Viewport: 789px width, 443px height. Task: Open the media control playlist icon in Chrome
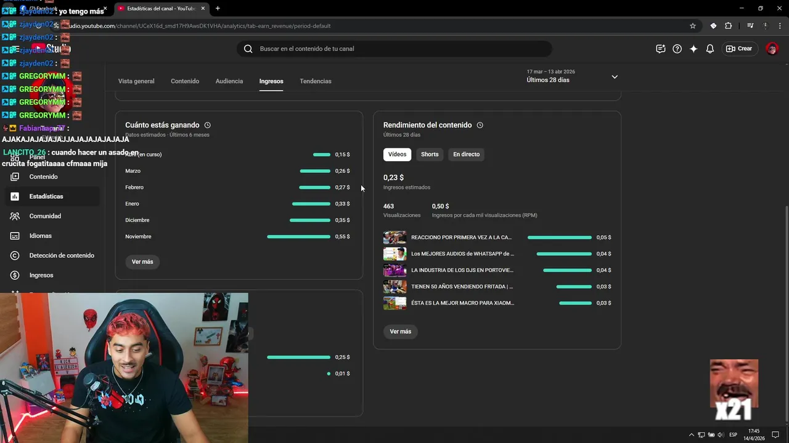tap(750, 26)
